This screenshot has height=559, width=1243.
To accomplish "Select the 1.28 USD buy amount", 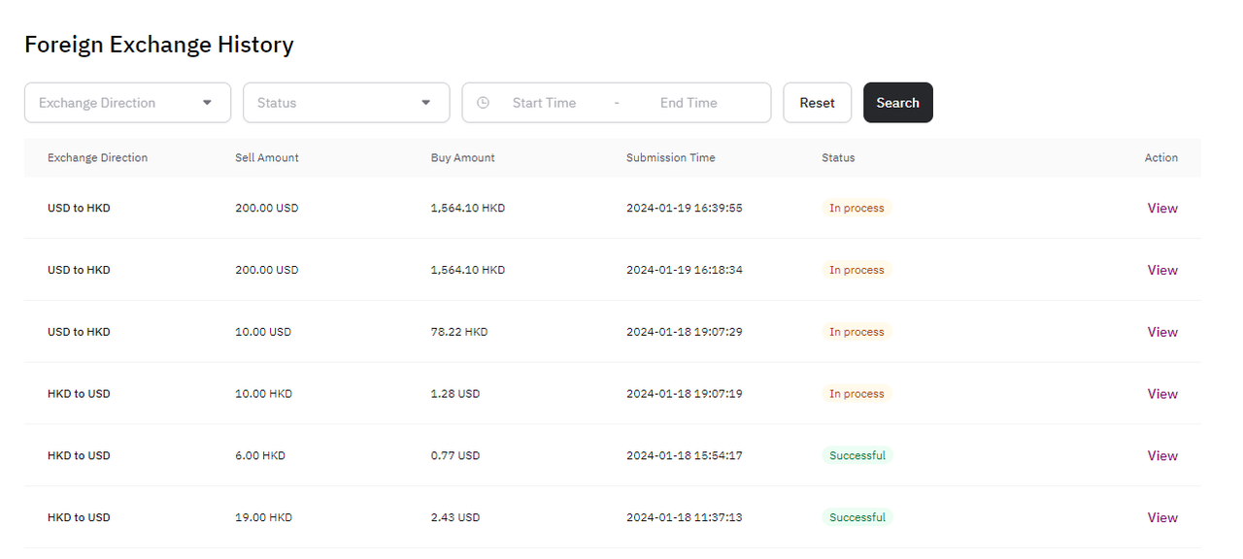I will [x=455, y=394].
